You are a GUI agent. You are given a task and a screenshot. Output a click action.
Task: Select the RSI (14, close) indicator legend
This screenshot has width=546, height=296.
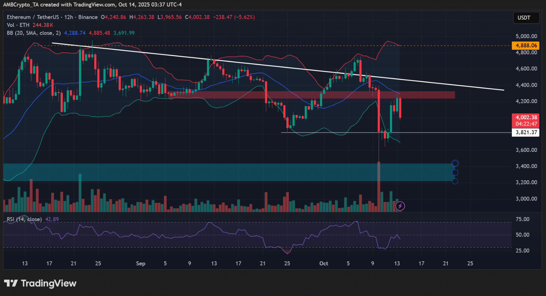[x=24, y=219]
